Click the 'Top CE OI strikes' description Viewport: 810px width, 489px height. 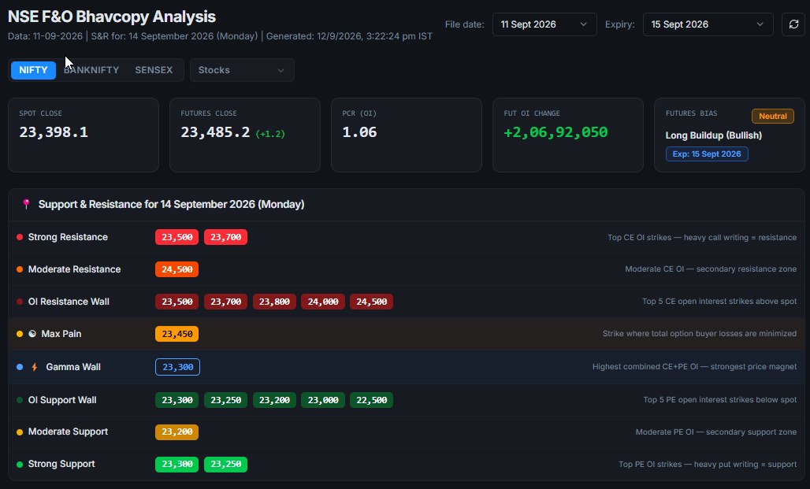pyautogui.click(x=702, y=238)
